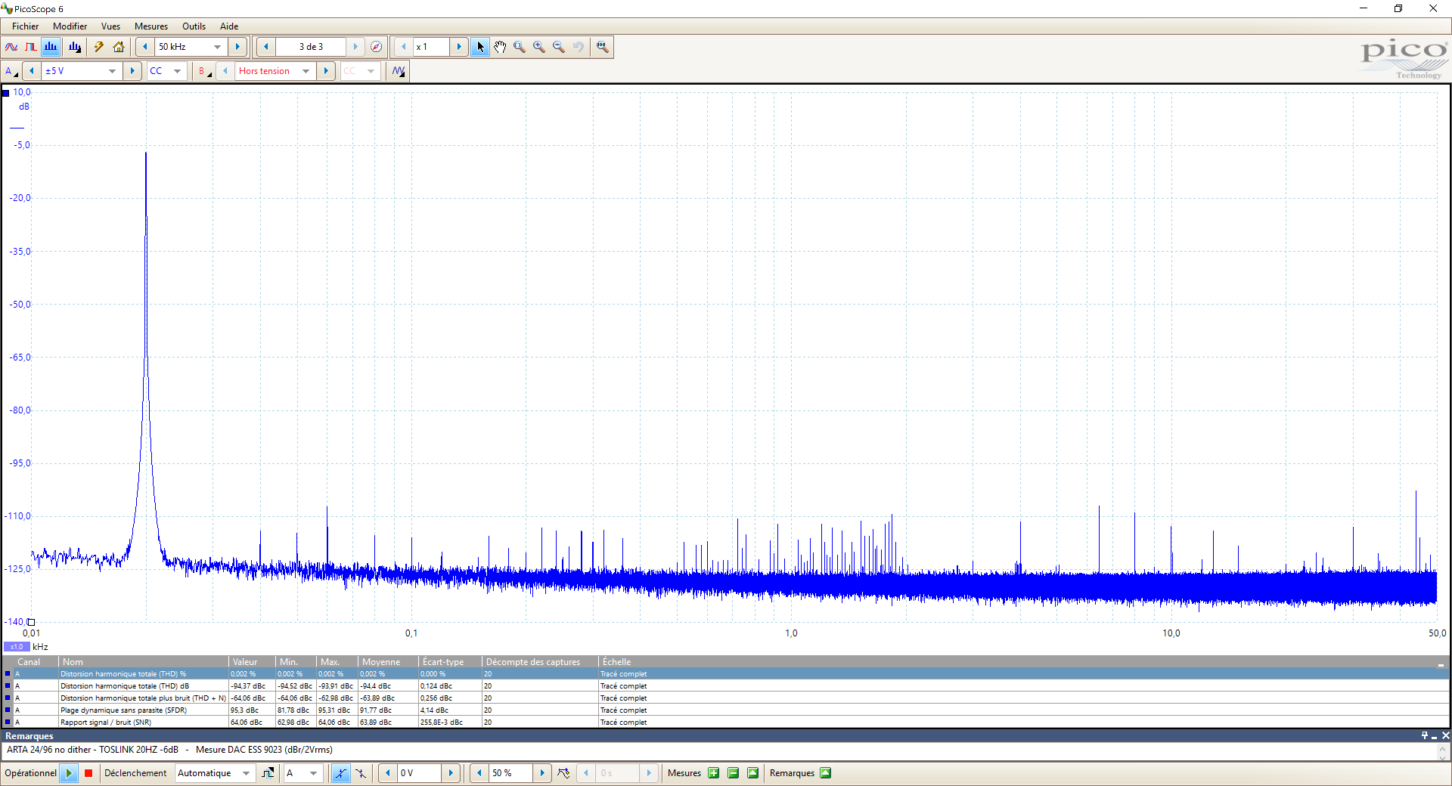This screenshot has width=1452, height=786.
Task: Click the zoom out magnifier
Action: pos(559,47)
